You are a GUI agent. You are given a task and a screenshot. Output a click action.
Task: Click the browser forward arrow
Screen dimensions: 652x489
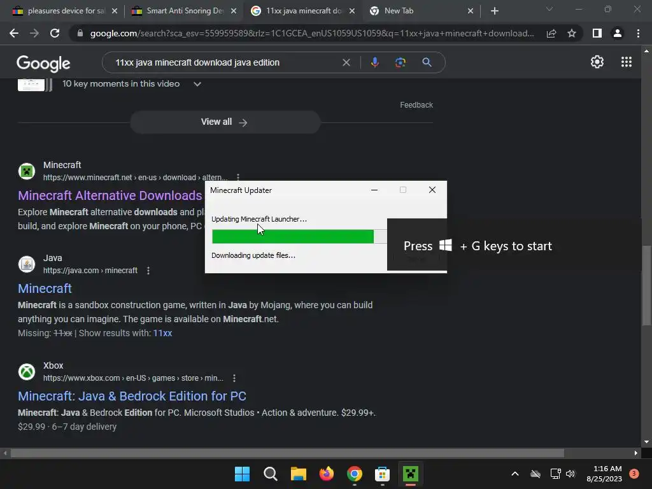pos(34,33)
